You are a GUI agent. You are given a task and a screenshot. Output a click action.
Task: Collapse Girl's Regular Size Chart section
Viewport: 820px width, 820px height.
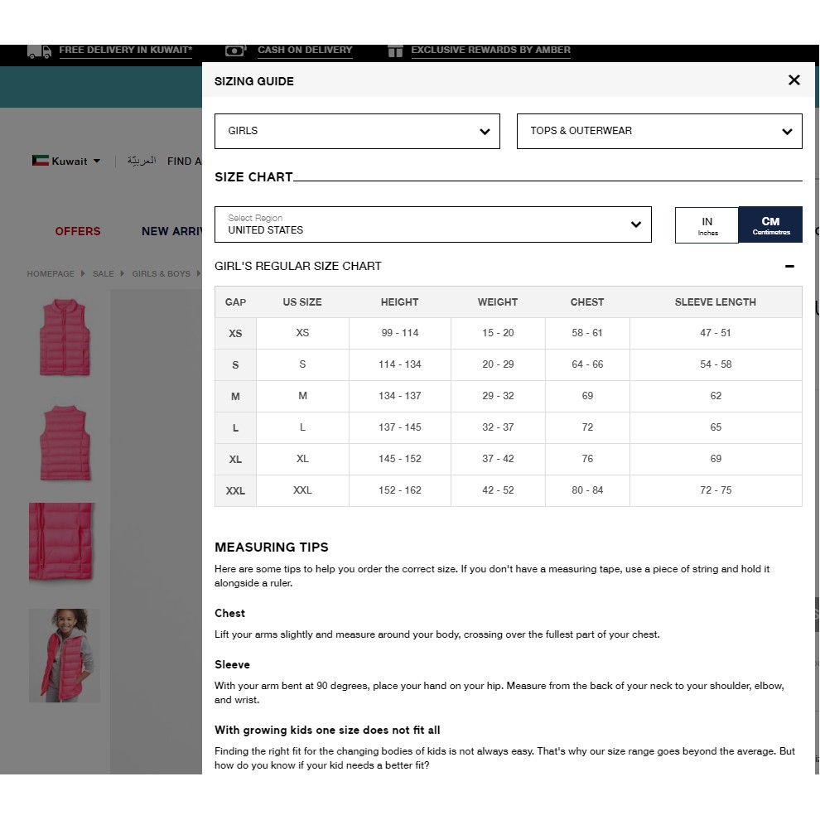tap(789, 267)
